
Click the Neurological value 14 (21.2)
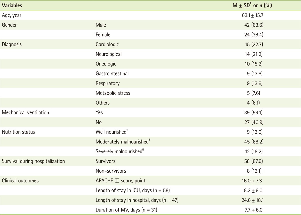pos(252,54)
